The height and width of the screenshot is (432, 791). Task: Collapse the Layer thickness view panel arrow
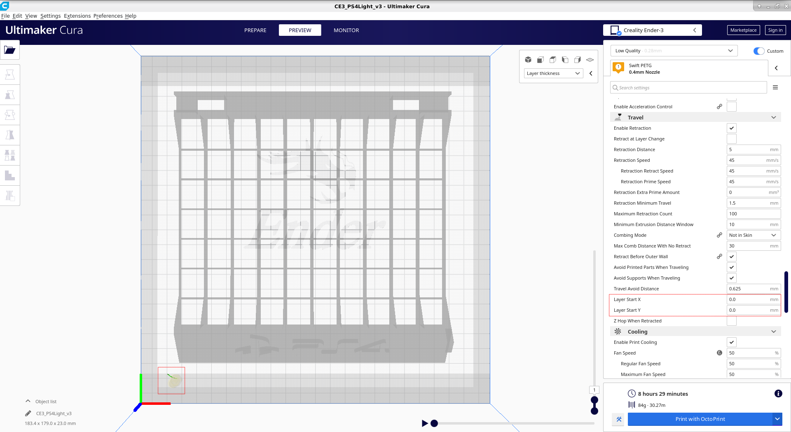[591, 73]
